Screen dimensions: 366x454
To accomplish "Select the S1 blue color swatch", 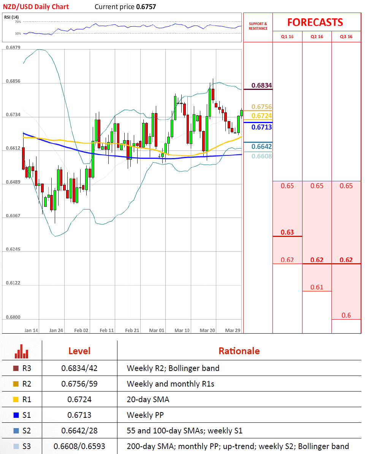I will coord(16,415).
